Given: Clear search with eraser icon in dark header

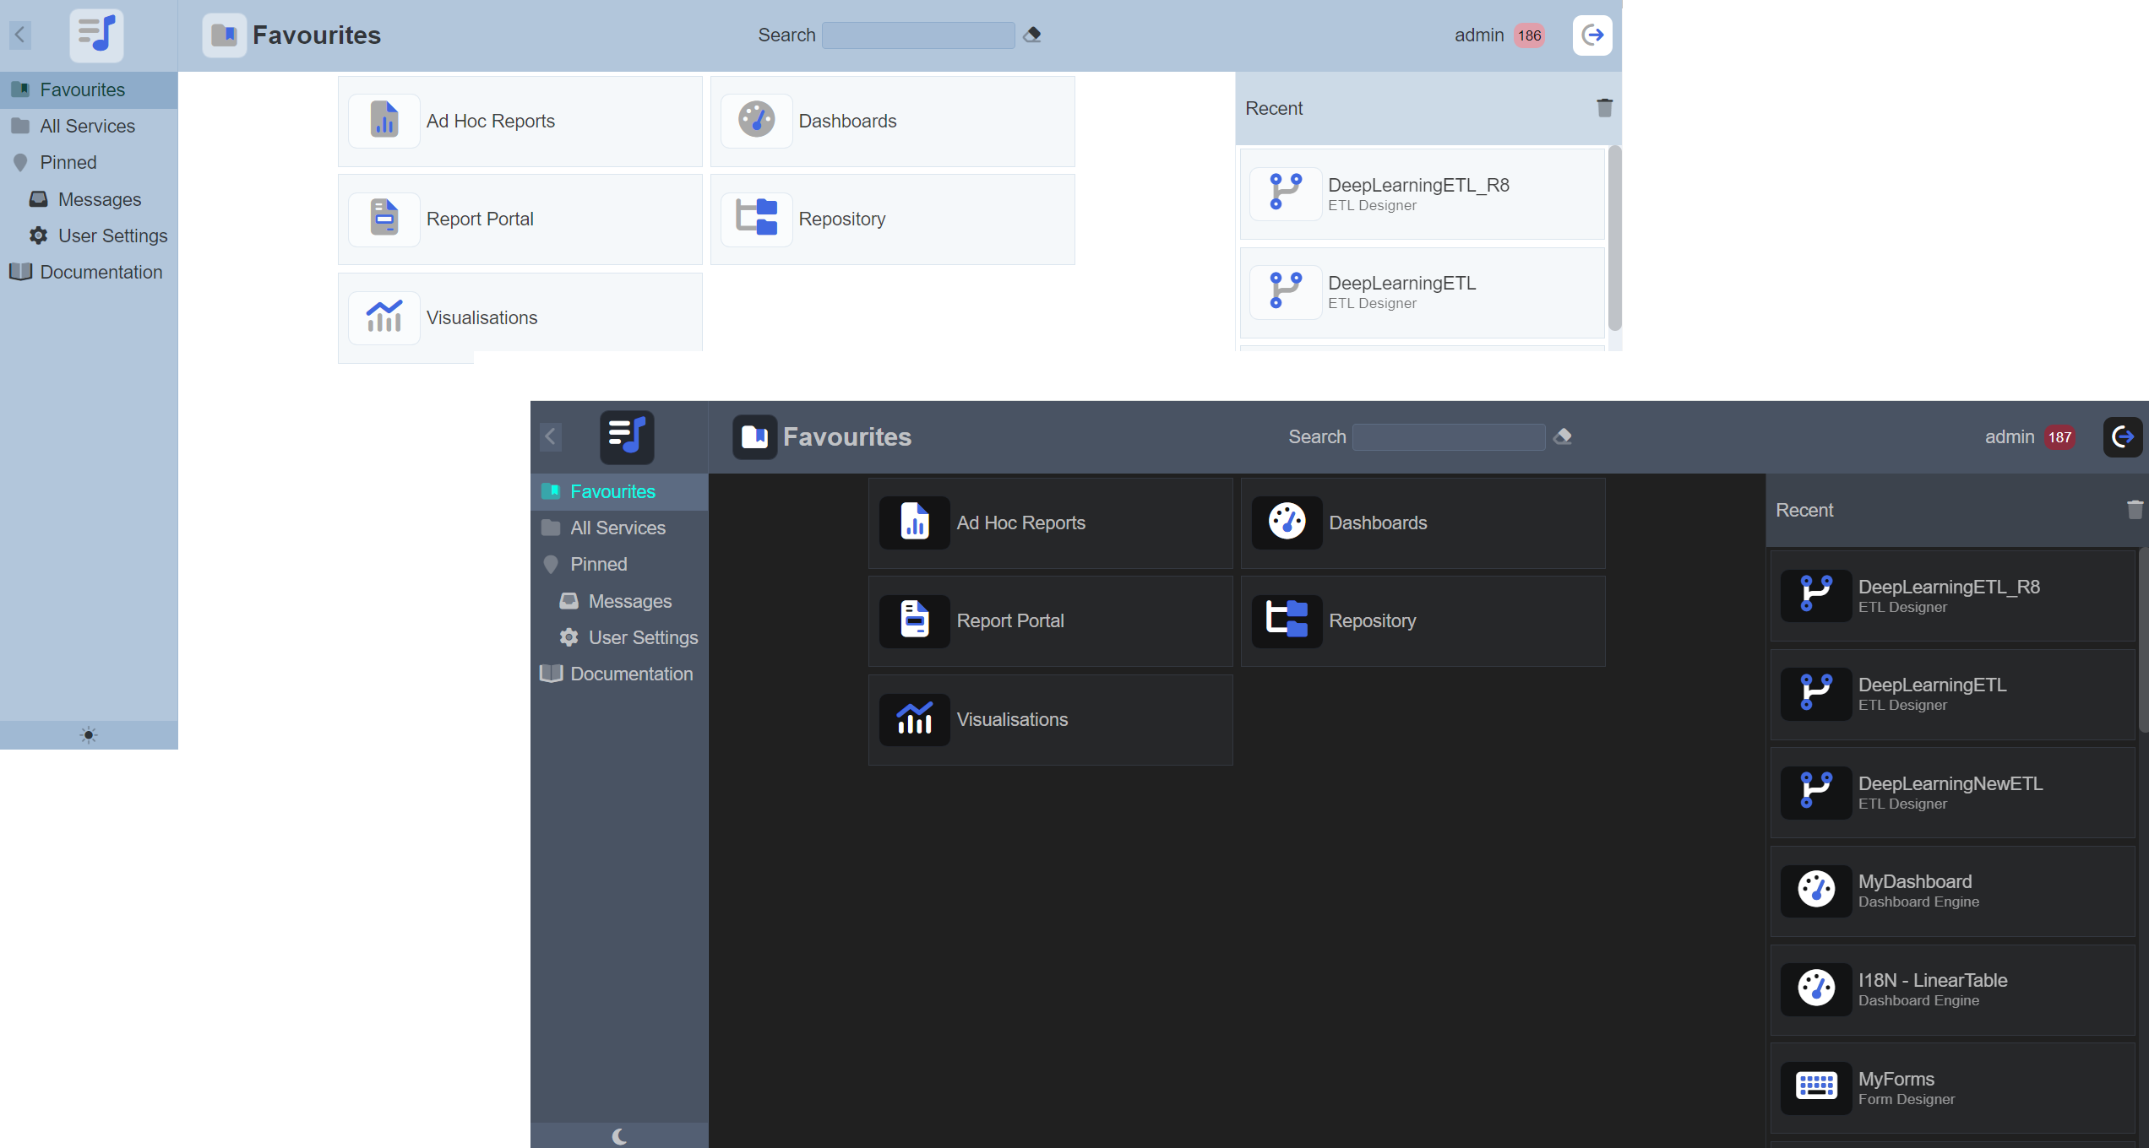Looking at the screenshot, I should pos(1563,436).
